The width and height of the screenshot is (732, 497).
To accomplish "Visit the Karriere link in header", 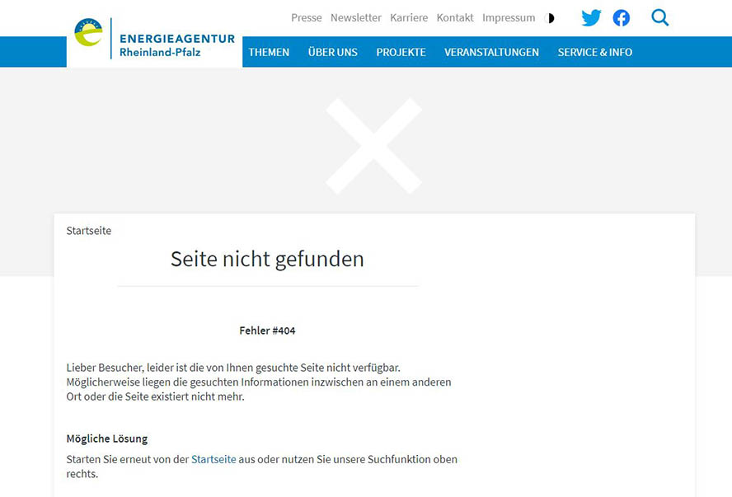I will coord(409,17).
